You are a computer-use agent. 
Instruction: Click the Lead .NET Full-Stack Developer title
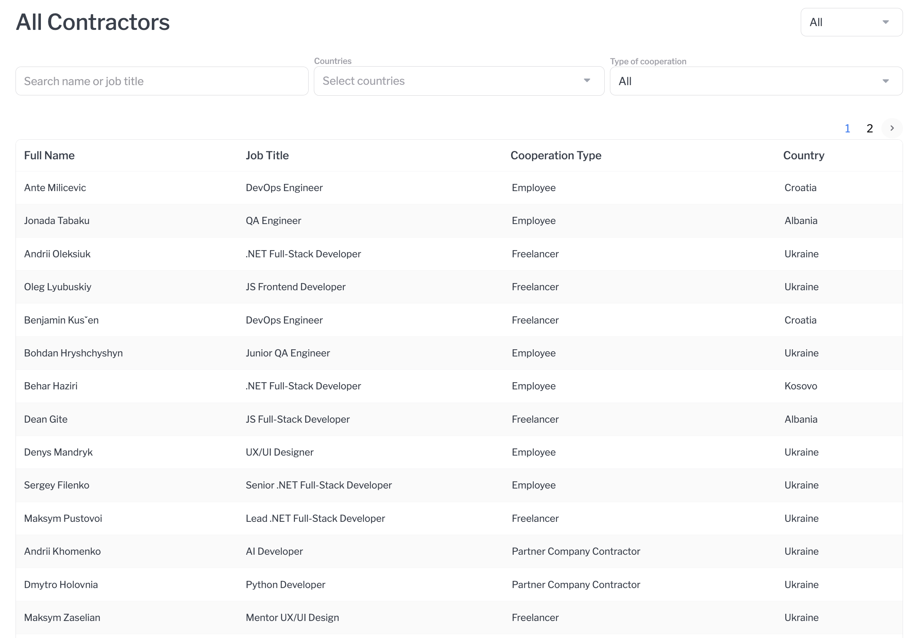315,518
